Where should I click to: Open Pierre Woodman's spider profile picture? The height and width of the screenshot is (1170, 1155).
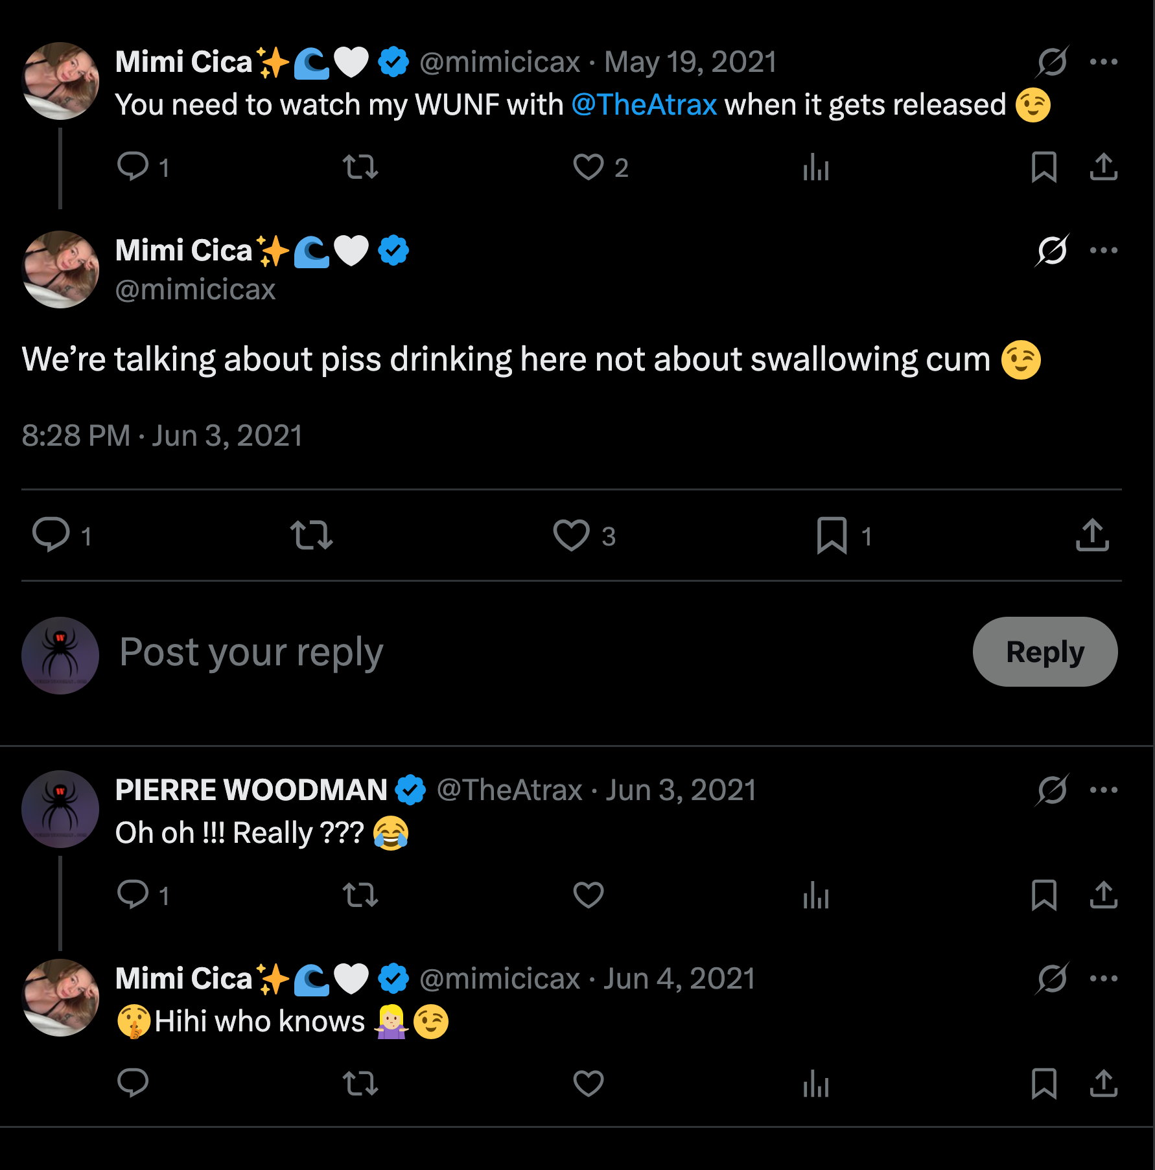tap(60, 809)
